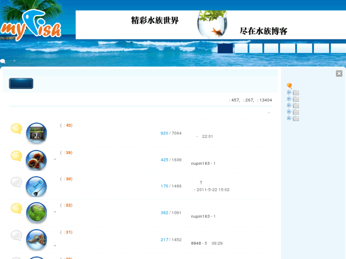Screen dimensions: 346x259
Task: Click the yellow bubble beside the aquarium tank forum
Action: tap(17, 128)
